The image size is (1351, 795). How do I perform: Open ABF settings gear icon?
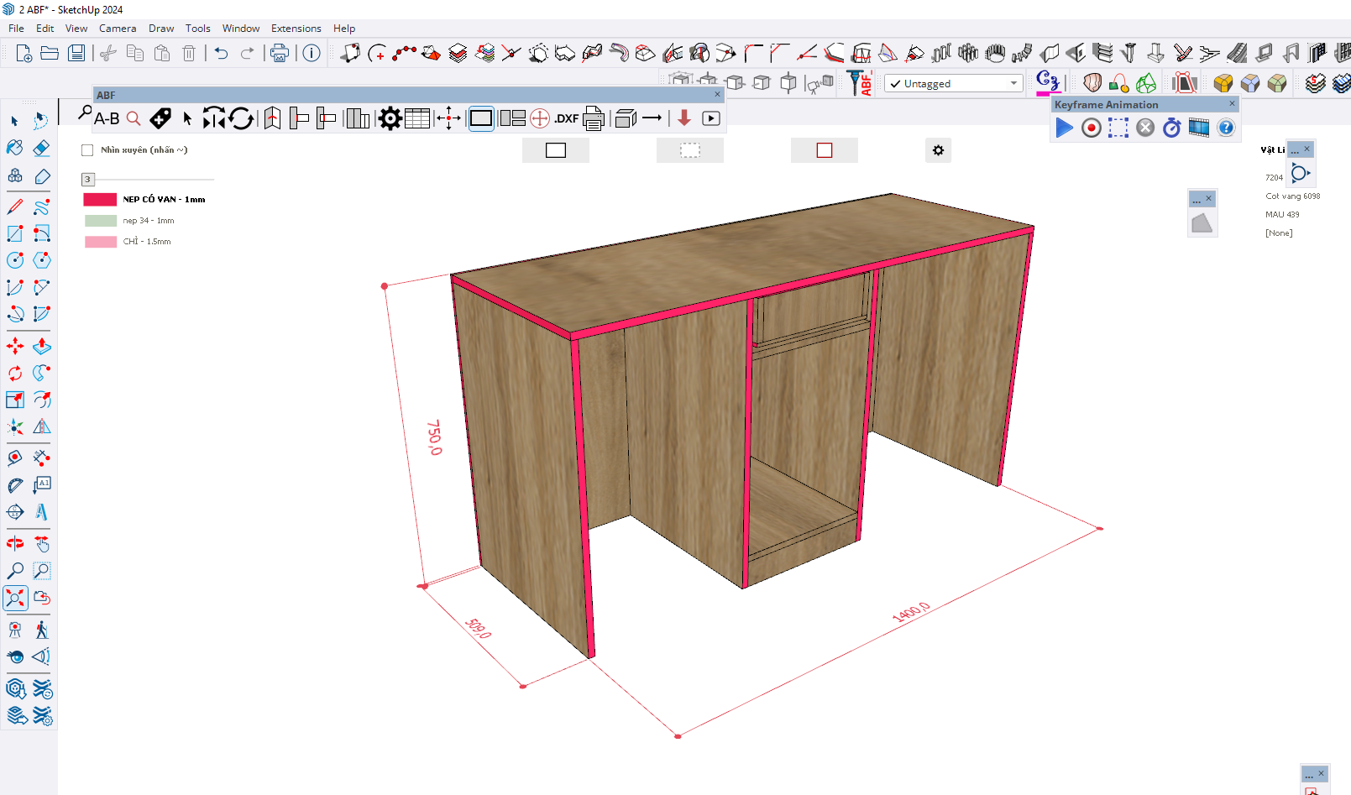coord(390,118)
